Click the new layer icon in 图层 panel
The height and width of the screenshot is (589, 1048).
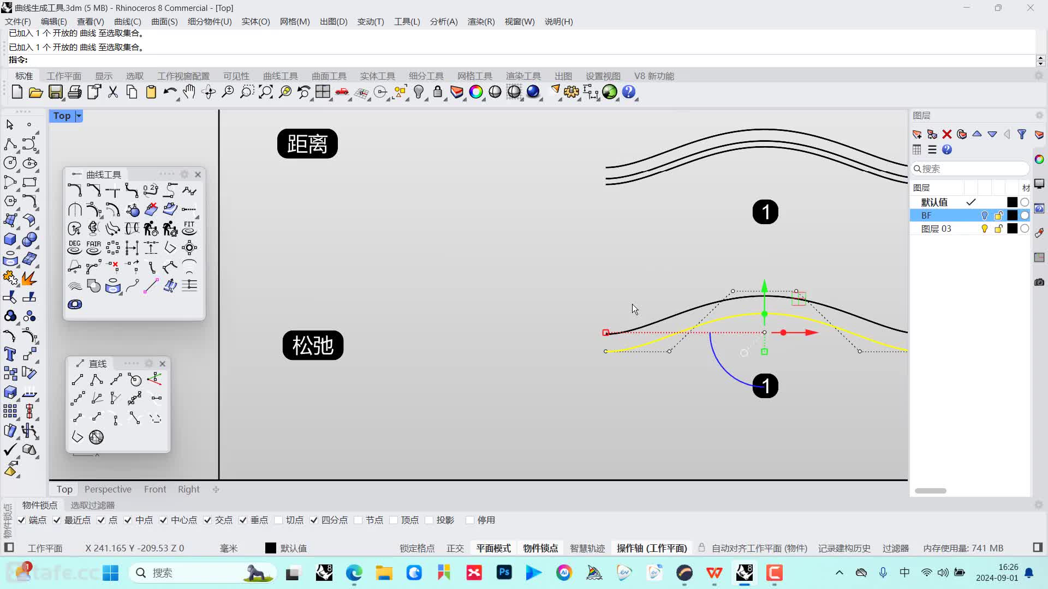pyautogui.click(x=917, y=134)
